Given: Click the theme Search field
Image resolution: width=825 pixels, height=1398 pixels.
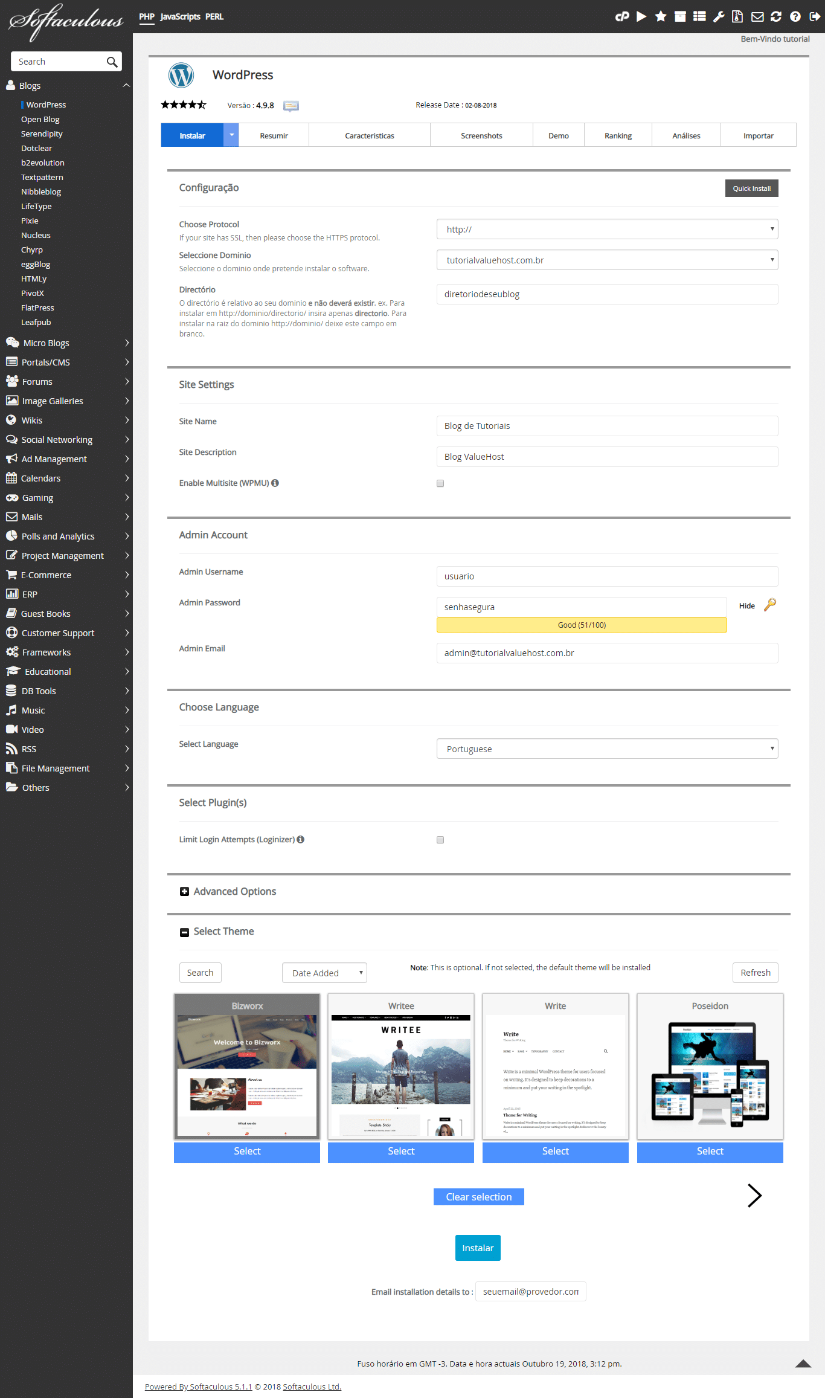Looking at the screenshot, I should (201, 973).
